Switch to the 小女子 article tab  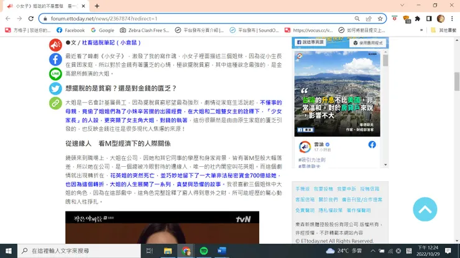[45, 6]
